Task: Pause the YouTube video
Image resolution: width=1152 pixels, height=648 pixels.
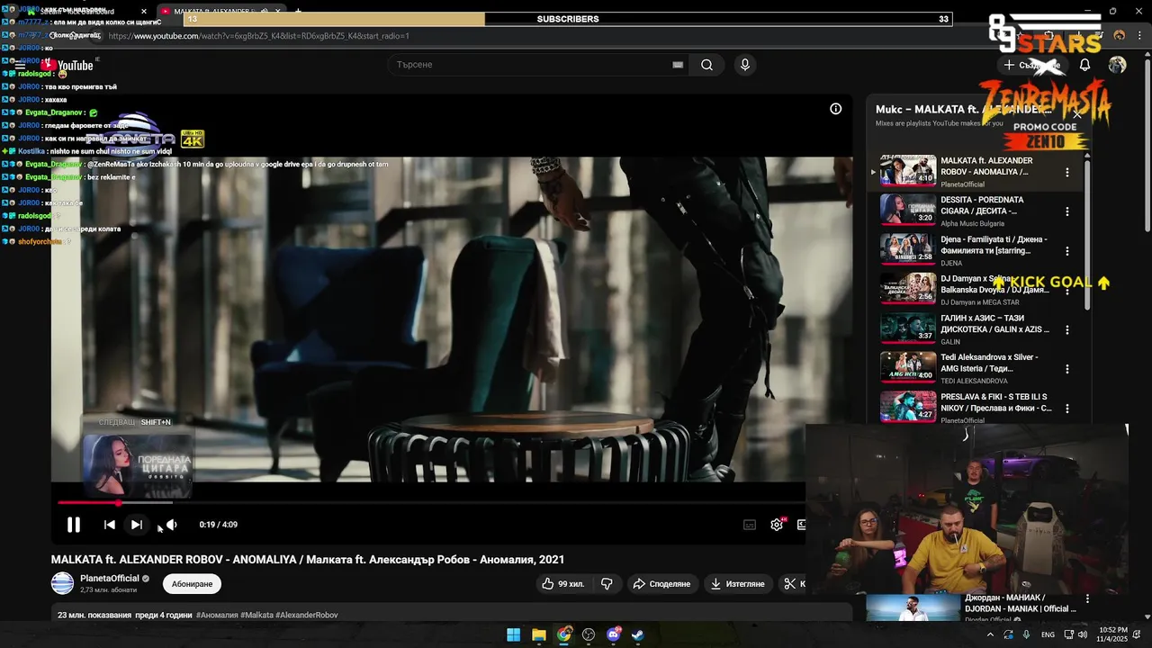Action: click(x=74, y=525)
